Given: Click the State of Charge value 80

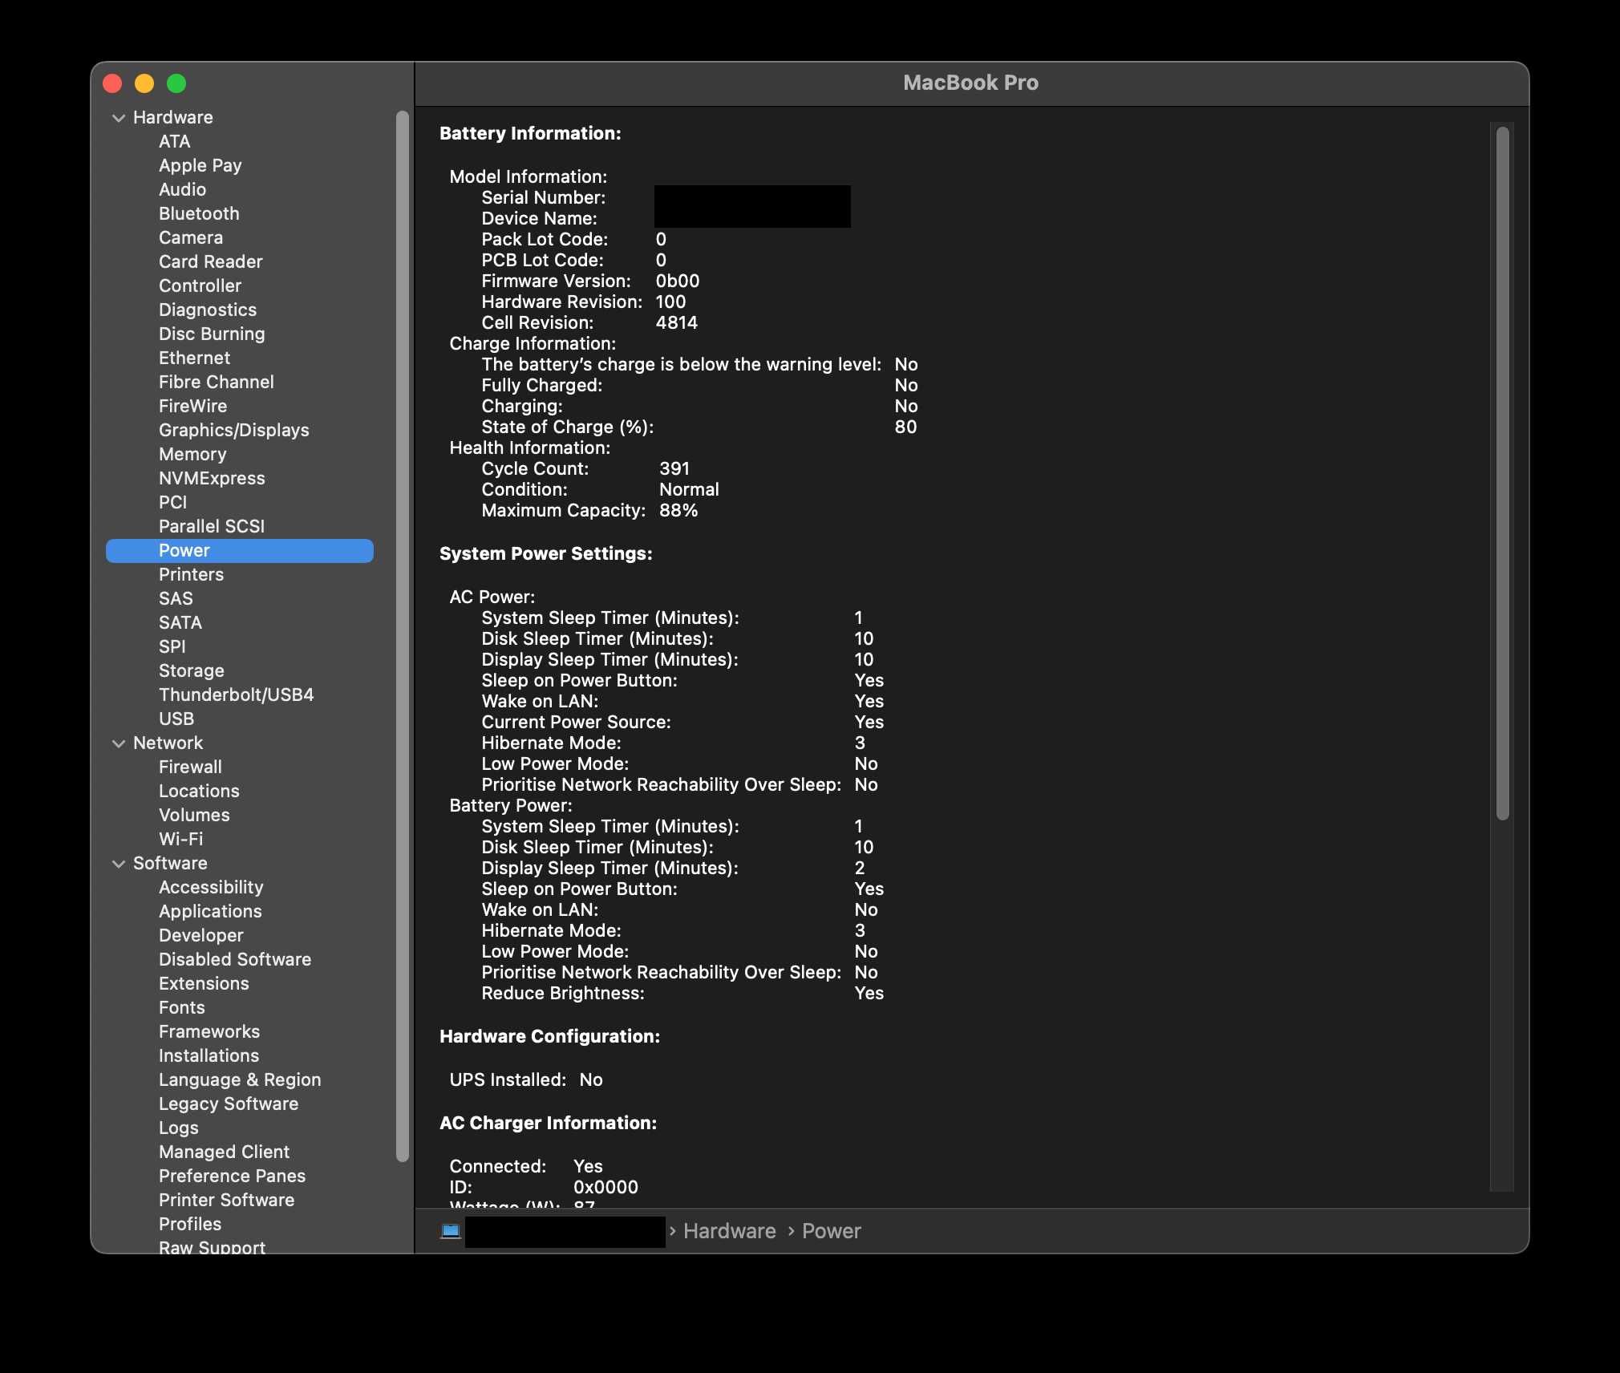Looking at the screenshot, I should pyautogui.click(x=905, y=427).
